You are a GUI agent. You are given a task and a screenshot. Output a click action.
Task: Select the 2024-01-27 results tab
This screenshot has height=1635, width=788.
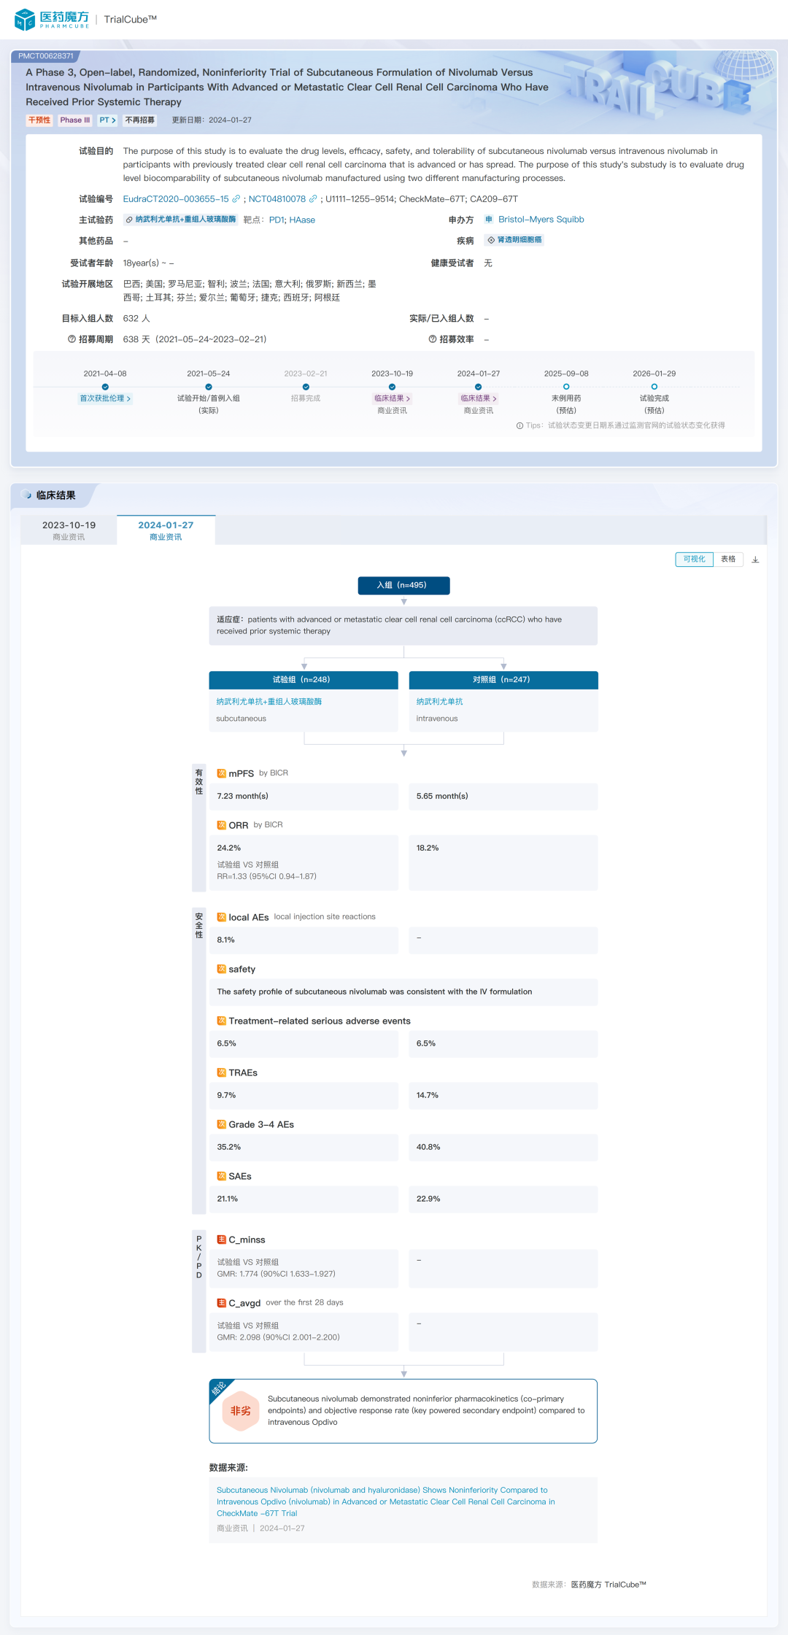click(166, 530)
